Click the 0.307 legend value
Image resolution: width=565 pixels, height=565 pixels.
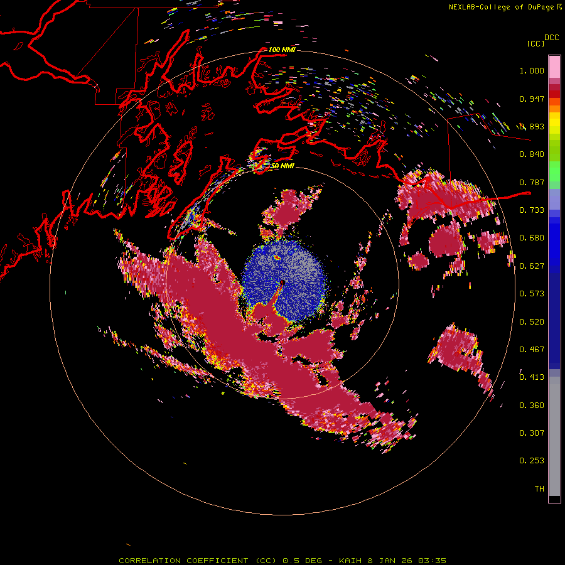tap(532, 433)
